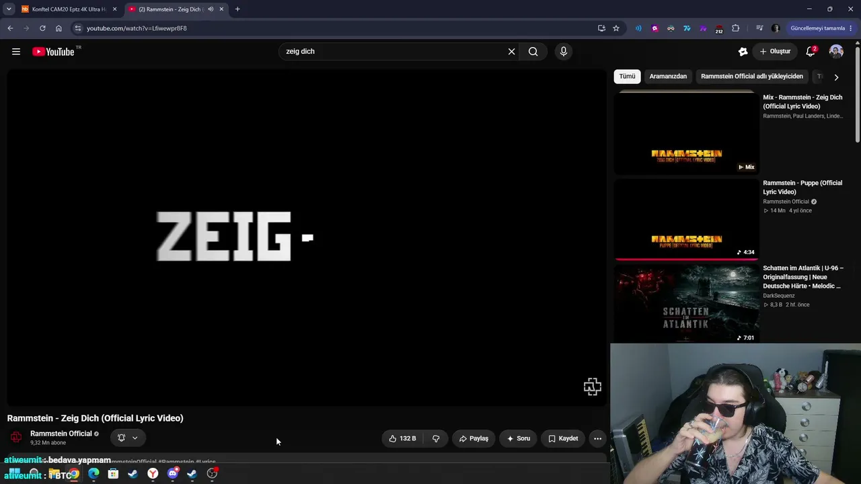Open the Chrome profile avatar
Screen dimensions: 861x484
776,28
